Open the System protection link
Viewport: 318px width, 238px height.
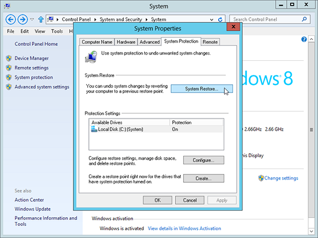[33, 77]
